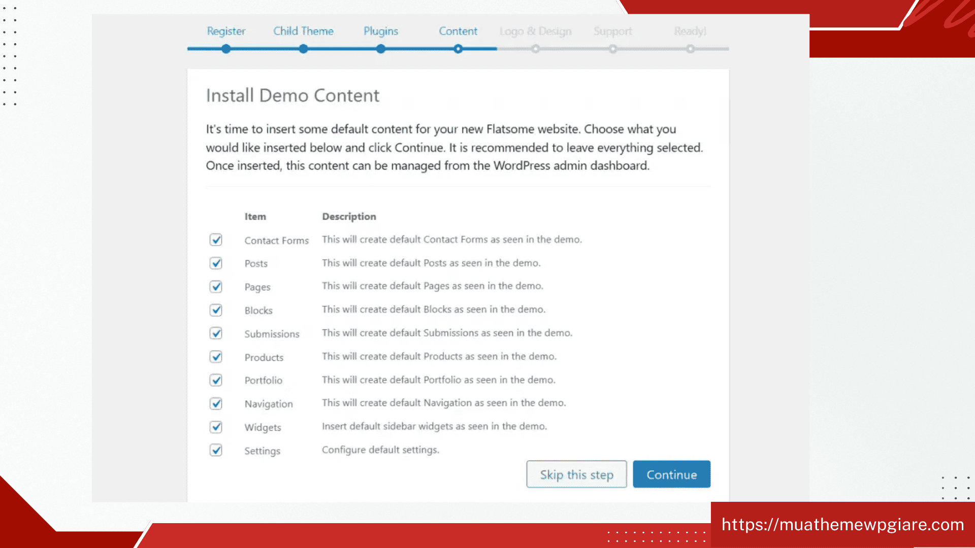
Task: Uncheck the Widgets checkbox
Action: pyautogui.click(x=216, y=426)
